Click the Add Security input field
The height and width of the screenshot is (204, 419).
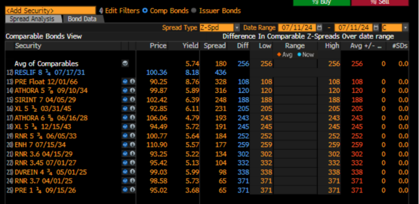tap(50, 11)
